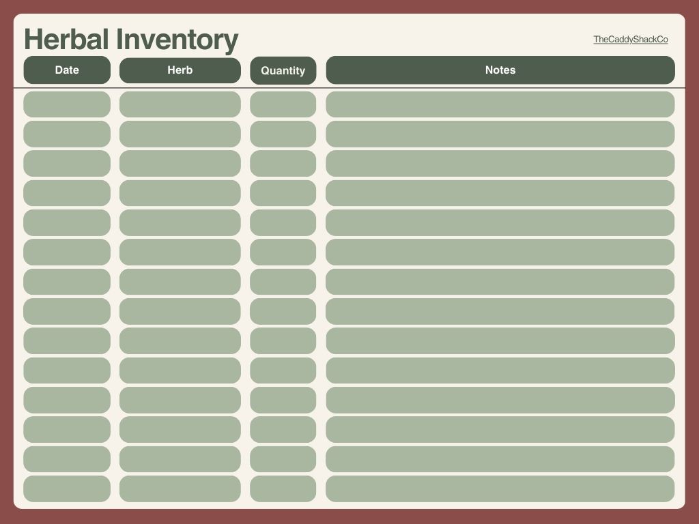
Task: Click the first row Date field
Action: (x=67, y=104)
